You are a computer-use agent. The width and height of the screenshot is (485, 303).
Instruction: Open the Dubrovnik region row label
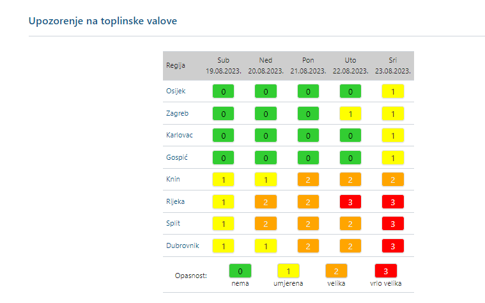182,246
